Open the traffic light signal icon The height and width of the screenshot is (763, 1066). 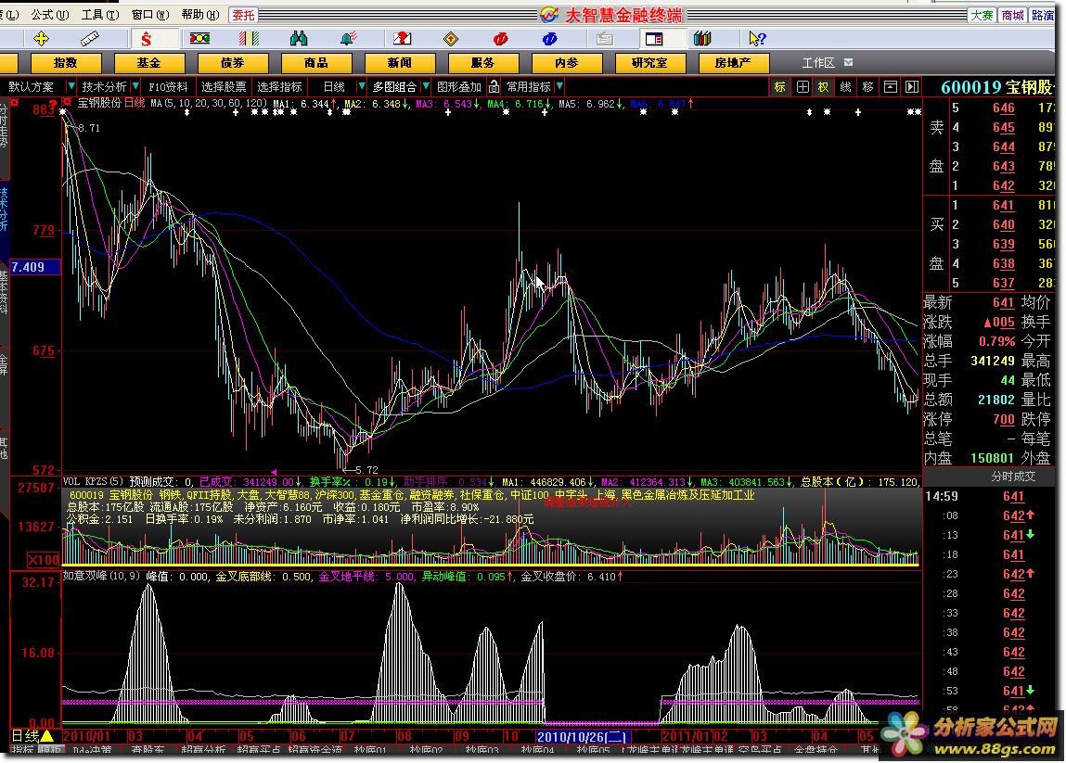199,38
